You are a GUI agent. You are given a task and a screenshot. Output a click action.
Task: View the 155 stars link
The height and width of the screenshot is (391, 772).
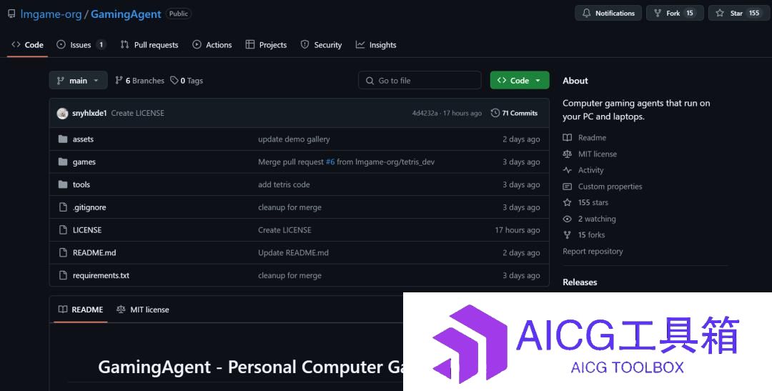[585, 203]
